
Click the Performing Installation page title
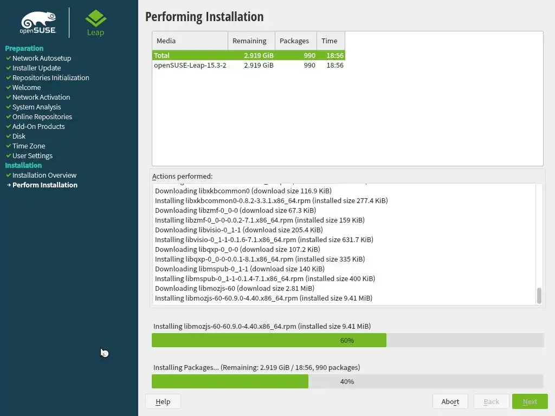pos(204,17)
